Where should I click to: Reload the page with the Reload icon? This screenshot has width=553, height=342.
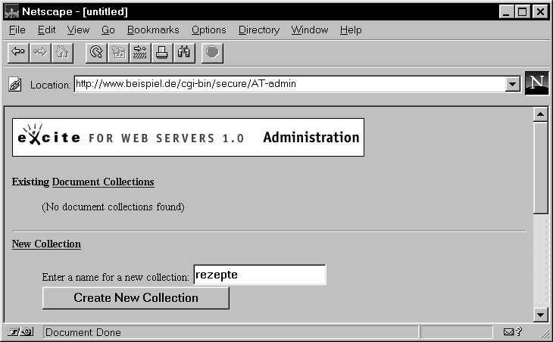96,52
